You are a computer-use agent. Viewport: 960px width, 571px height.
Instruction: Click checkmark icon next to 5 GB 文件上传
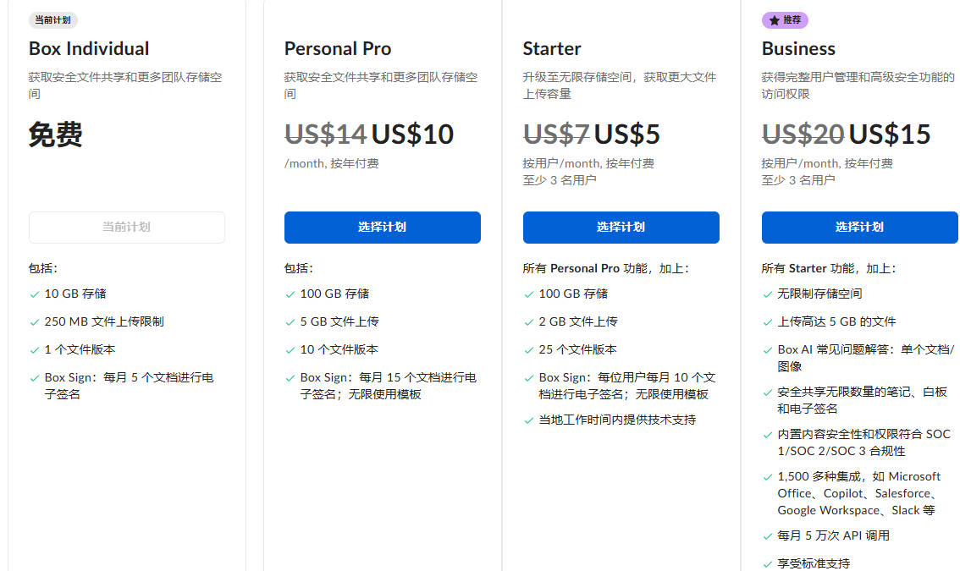tap(290, 322)
